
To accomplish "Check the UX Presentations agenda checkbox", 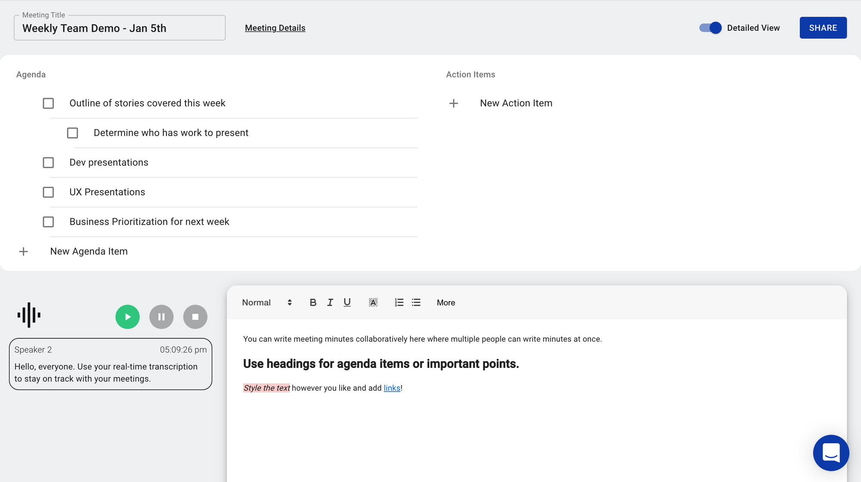I will [49, 192].
